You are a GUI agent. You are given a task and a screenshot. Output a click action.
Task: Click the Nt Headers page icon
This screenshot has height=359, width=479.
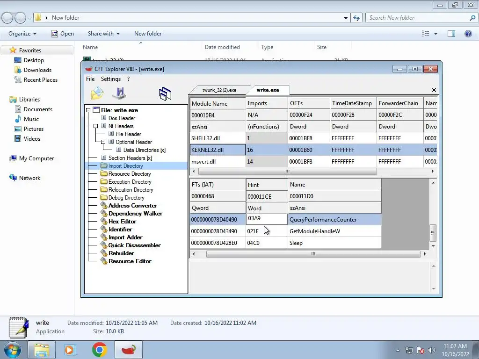point(103,126)
